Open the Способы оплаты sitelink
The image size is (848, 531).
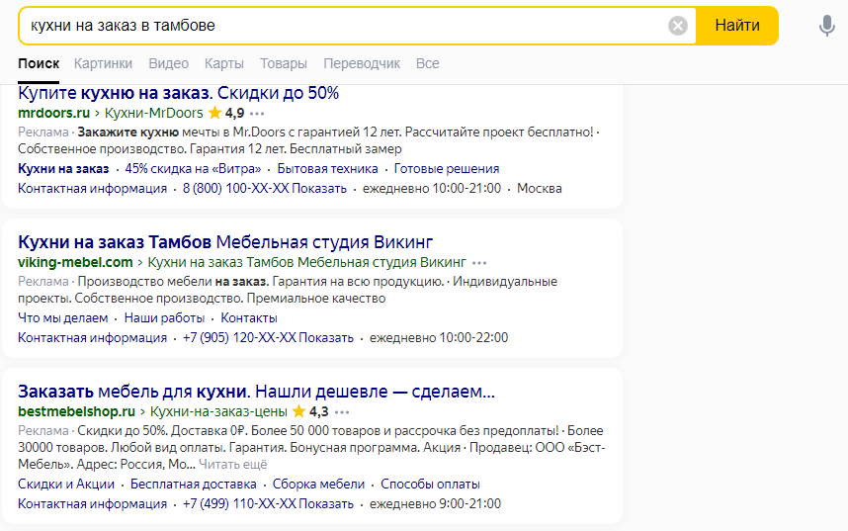(x=430, y=484)
